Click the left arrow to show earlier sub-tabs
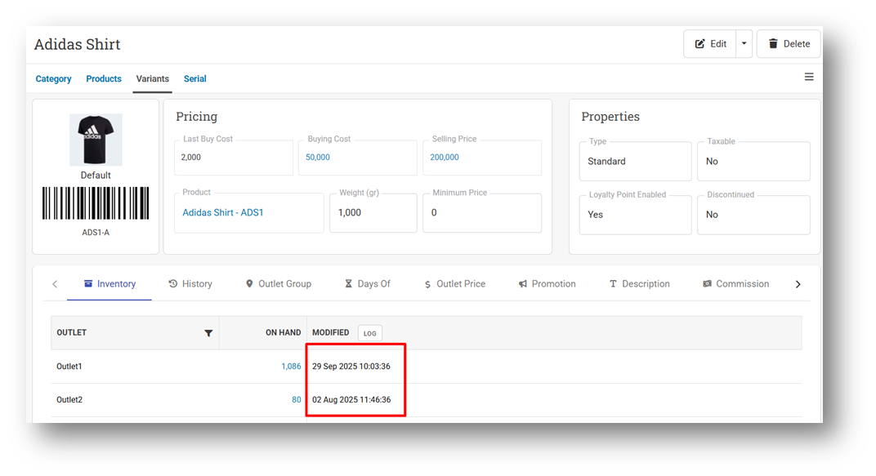Screen dimensions: 876x476 point(55,284)
